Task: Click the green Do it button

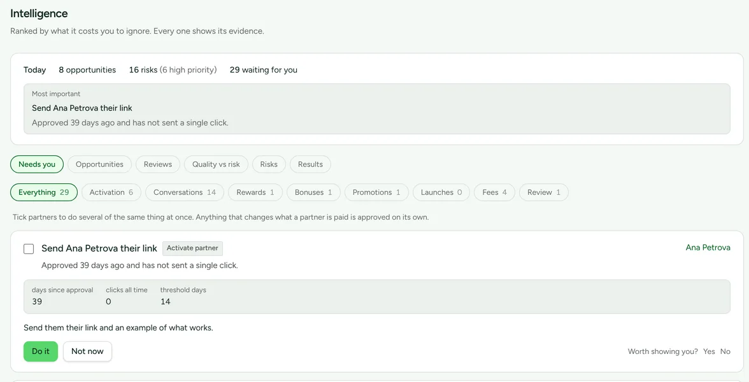Action: pyautogui.click(x=41, y=351)
